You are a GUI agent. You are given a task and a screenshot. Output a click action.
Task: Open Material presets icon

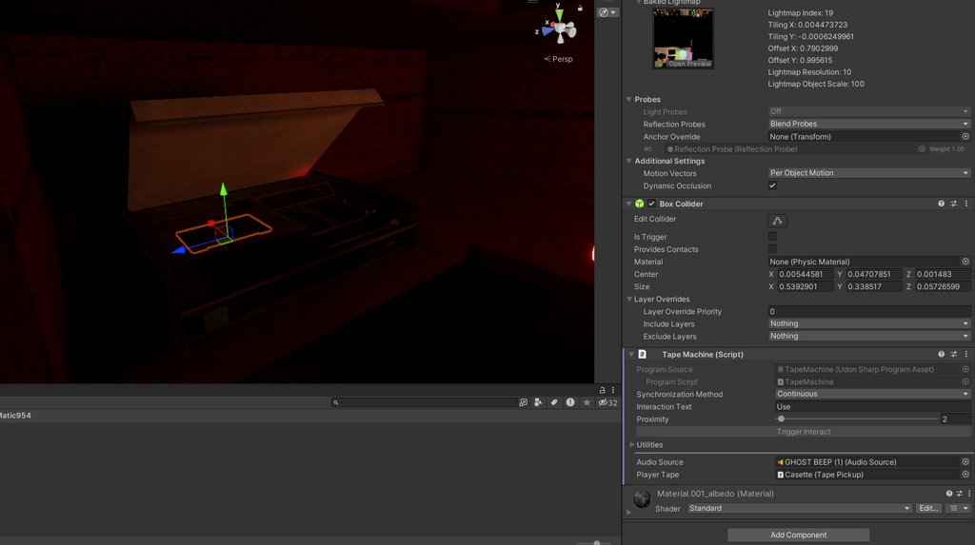click(x=959, y=494)
